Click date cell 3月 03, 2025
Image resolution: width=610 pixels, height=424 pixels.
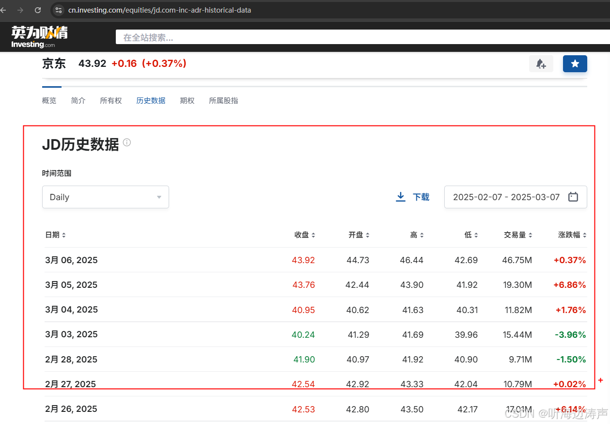click(71, 334)
